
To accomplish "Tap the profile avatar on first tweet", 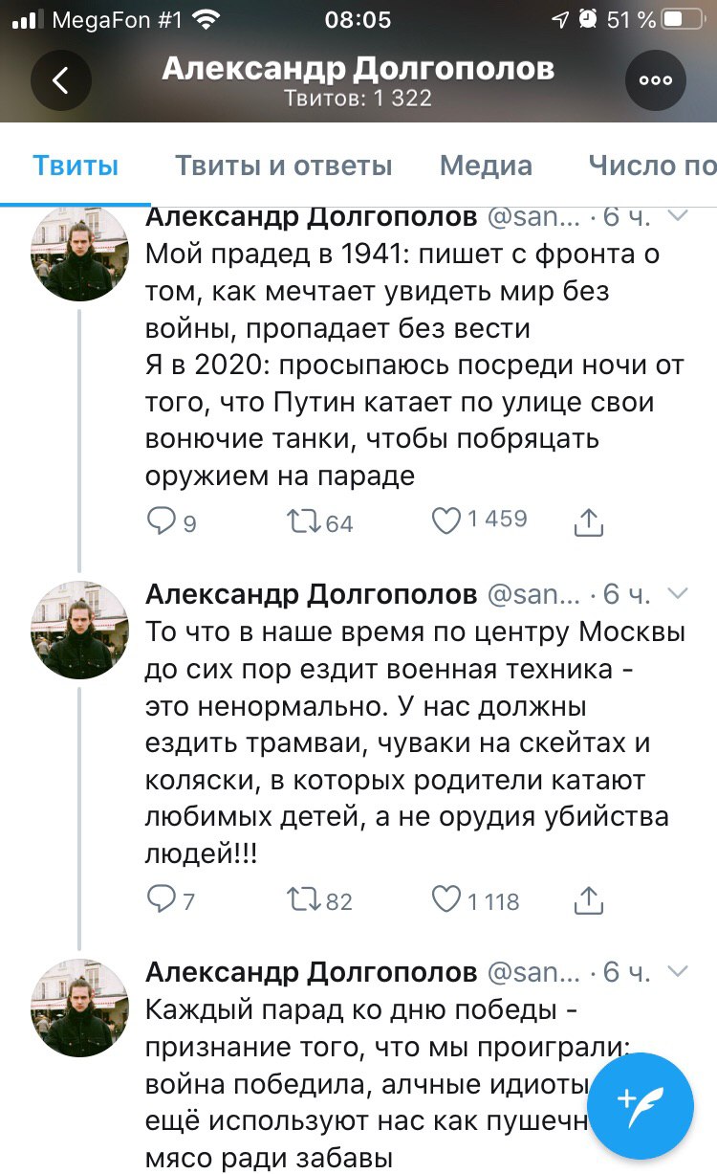I will (x=79, y=254).
